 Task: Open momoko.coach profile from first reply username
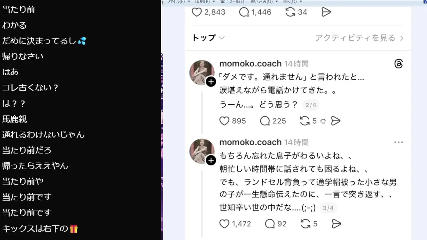[251, 63]
